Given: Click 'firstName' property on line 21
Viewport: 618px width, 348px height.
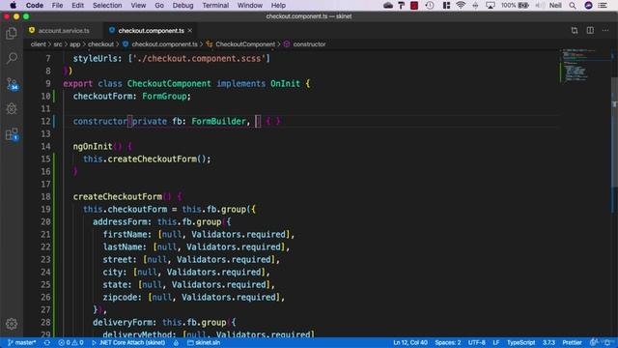Looking at the screenshot, I should (x=125, y=234).
